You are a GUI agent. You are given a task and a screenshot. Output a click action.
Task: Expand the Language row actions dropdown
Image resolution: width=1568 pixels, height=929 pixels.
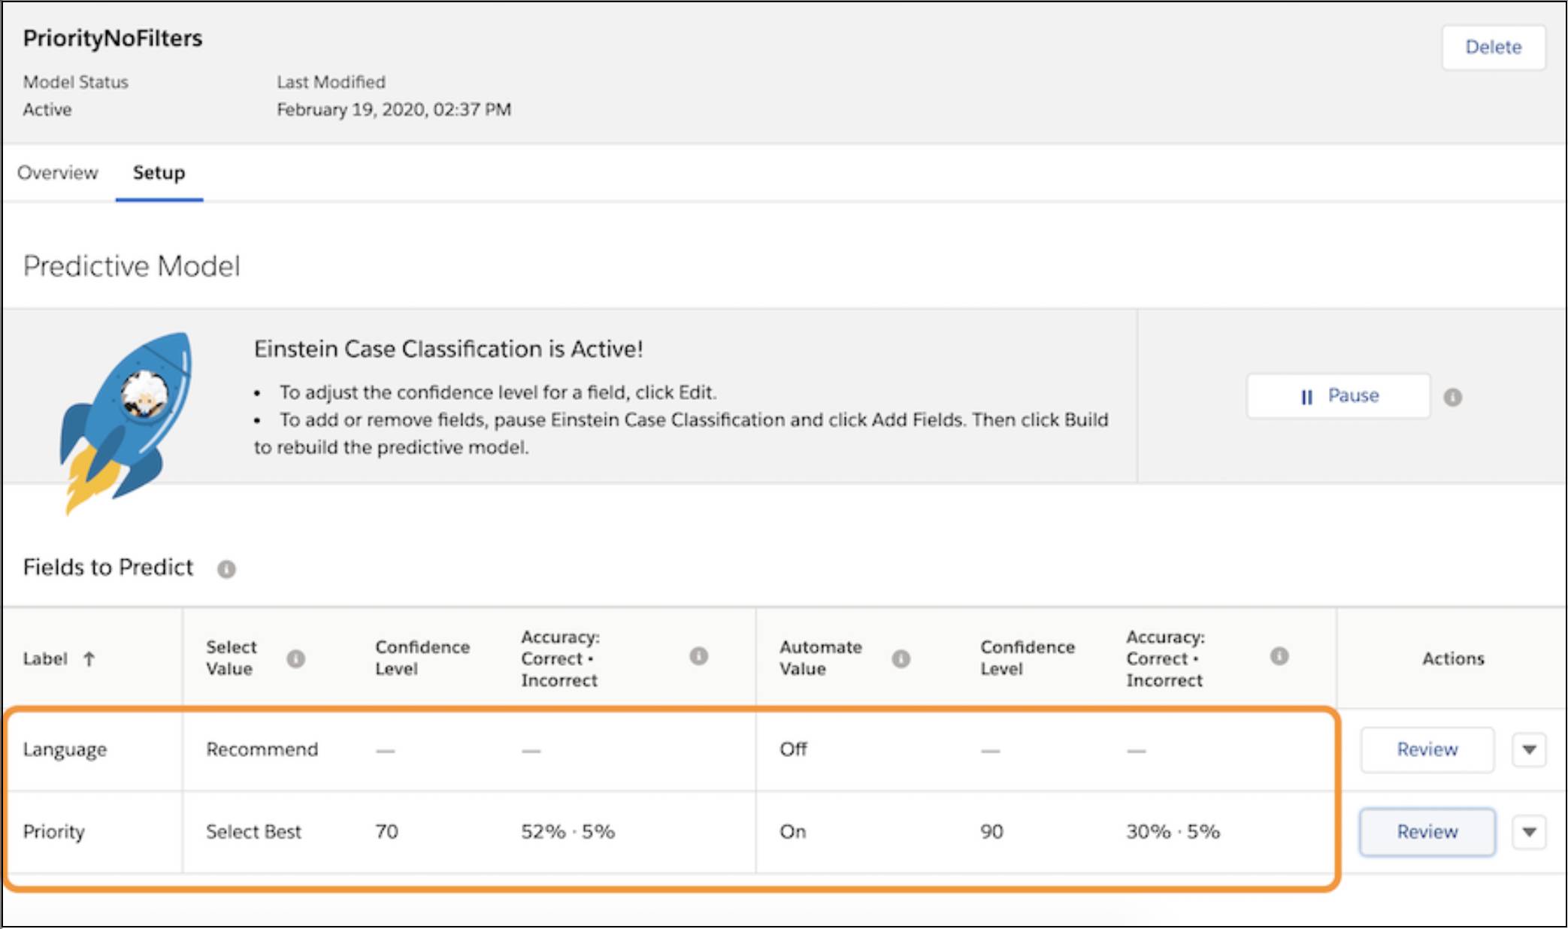point(1528,749)
